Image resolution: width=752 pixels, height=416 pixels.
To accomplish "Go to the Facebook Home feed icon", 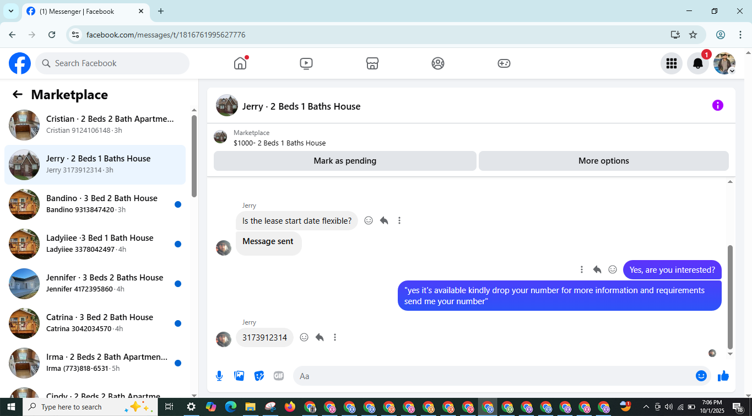I will 240,63.
